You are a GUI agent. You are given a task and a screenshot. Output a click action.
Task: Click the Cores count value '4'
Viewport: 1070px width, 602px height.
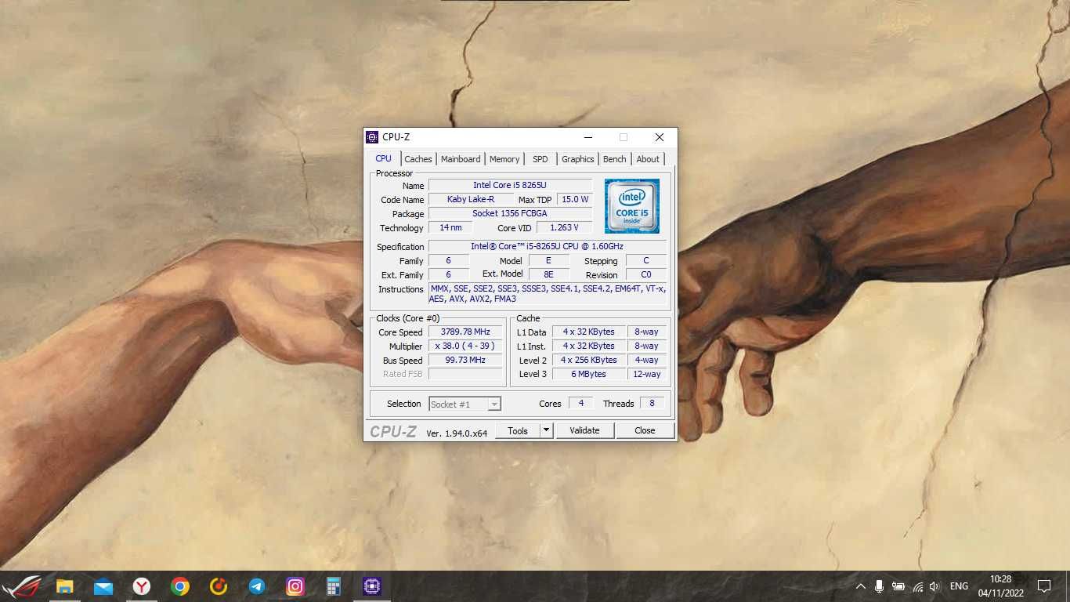[x=580, y=403]
